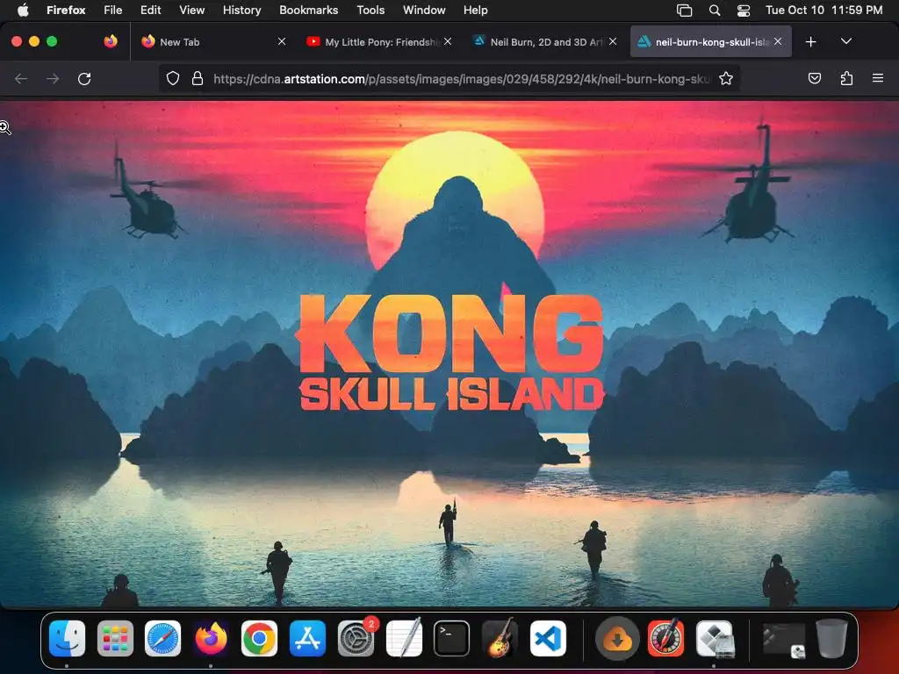Open the minimized window thumbnail in Dock
Screen dimensions: 899x674
784,639
